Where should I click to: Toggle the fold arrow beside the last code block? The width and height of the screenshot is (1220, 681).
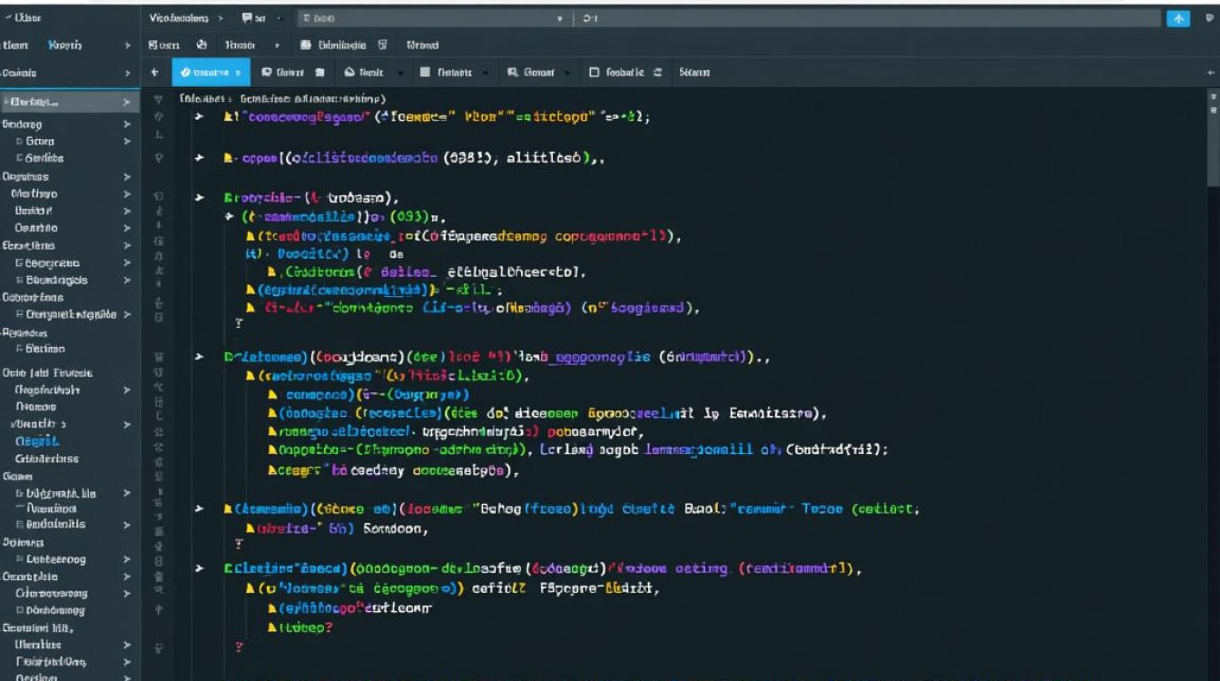coord(199,568)
